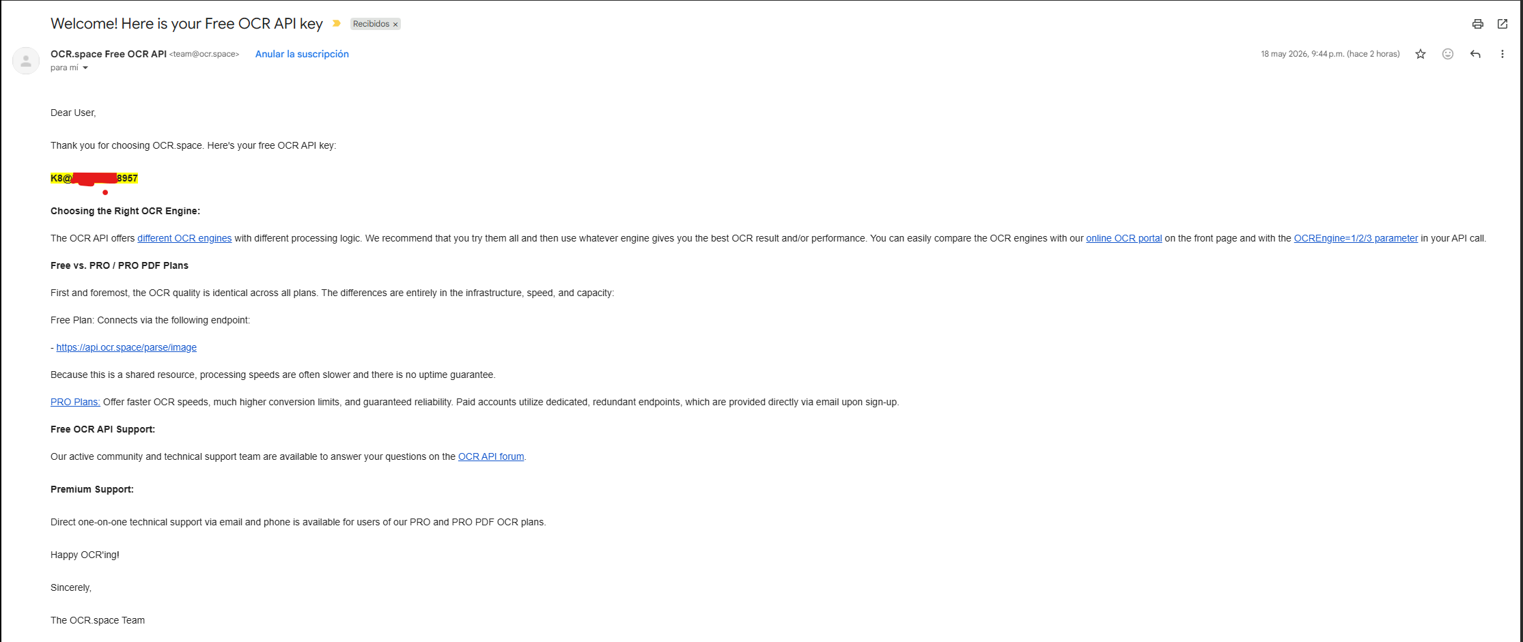Visit the OCR API forum link
The height and width of the screenshot is (642, 1523).
point(491,456)
